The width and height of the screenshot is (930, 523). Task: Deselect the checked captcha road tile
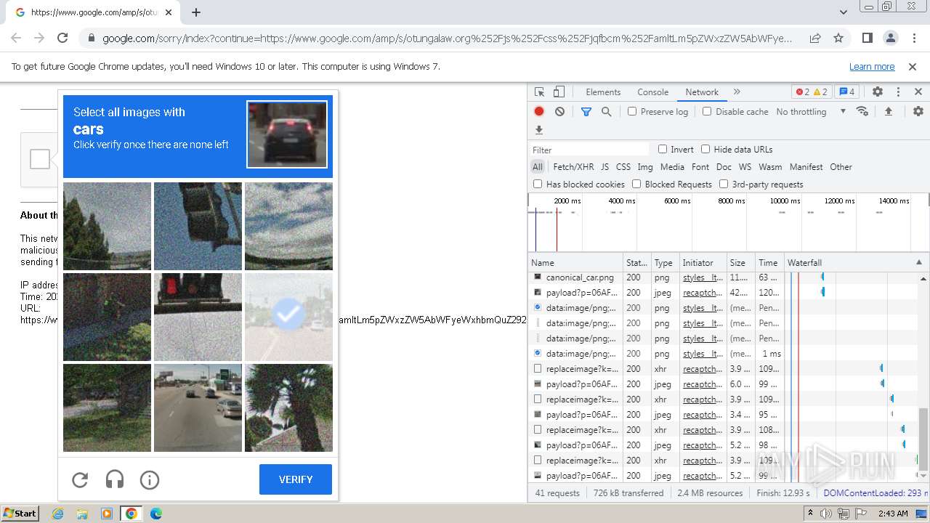tap(288, 317)
